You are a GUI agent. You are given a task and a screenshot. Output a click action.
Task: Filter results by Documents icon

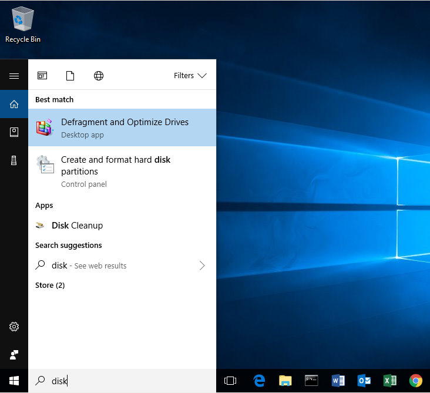pyautogui.click(x=70, y=76)
